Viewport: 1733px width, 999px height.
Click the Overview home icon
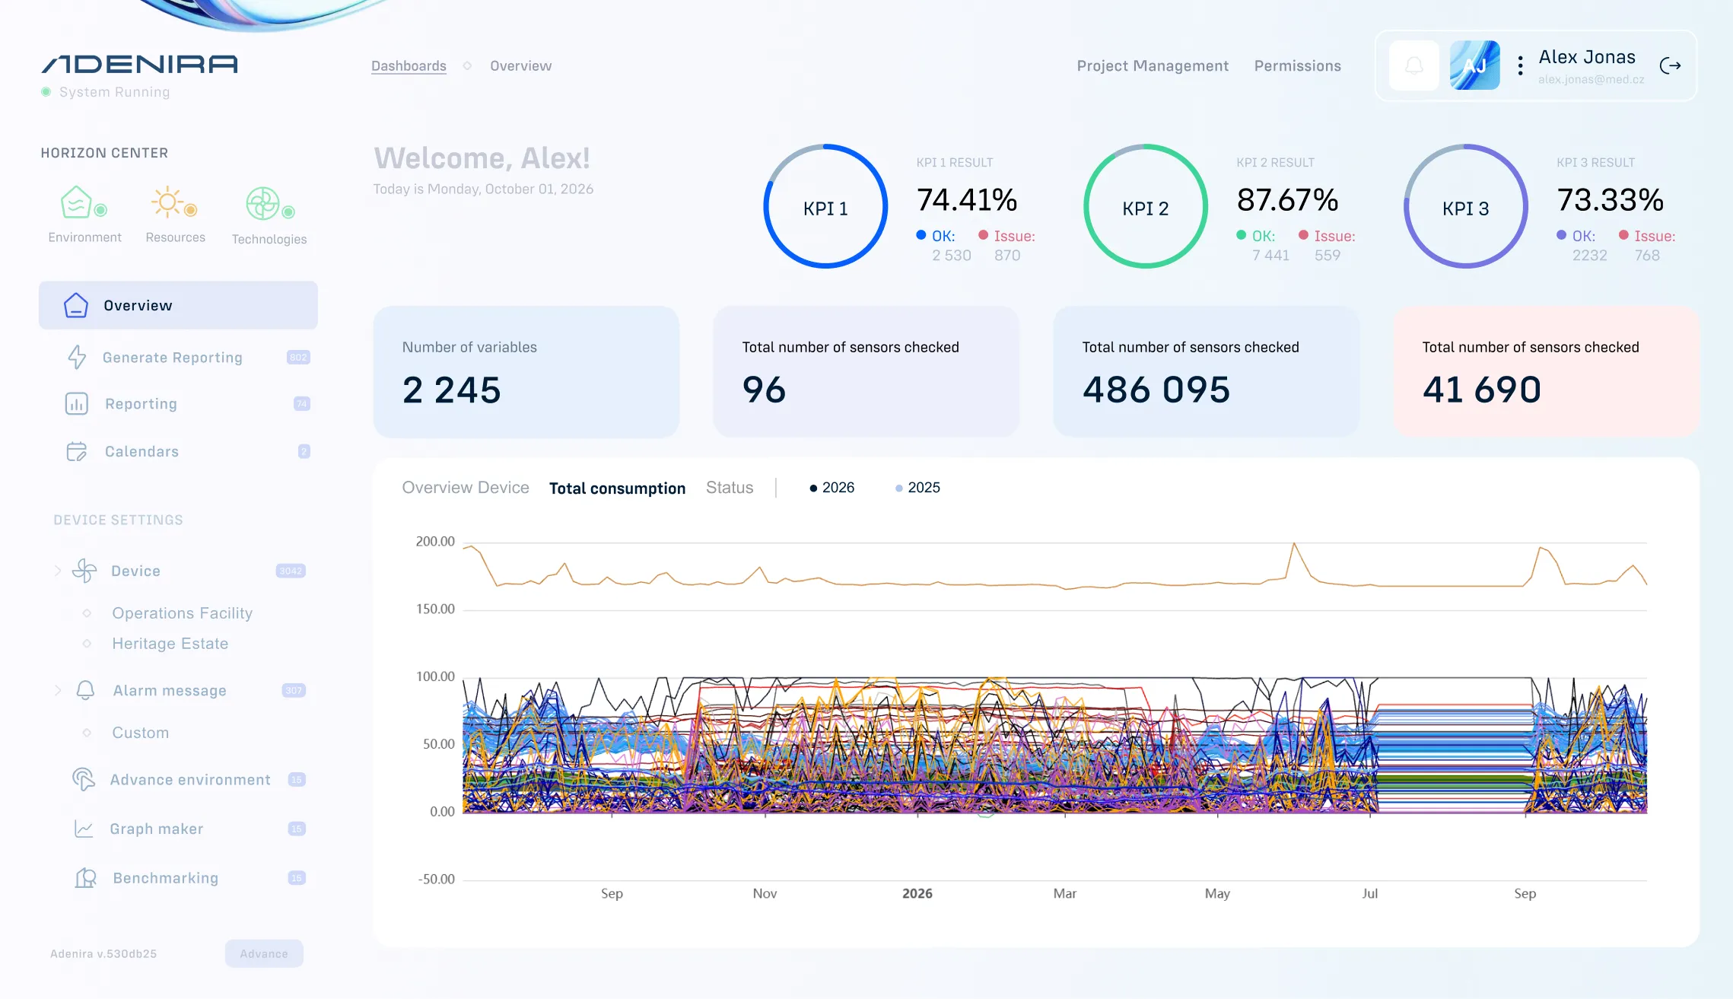(76, 305)
